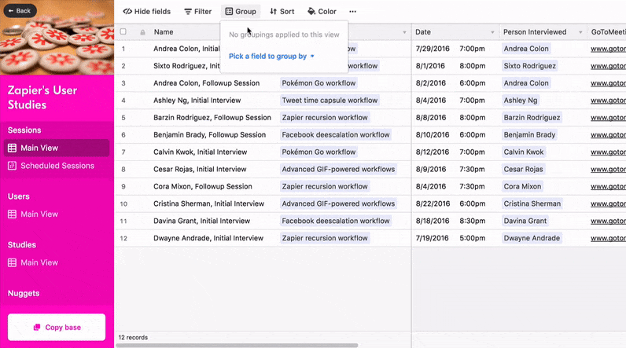
Task: Open the three-dots more options menu
Action: [x=353, y=12]
